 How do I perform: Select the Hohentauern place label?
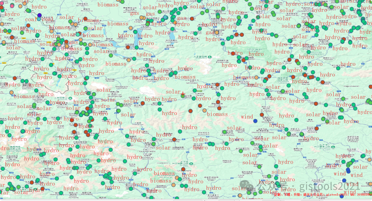click(268, 98)
